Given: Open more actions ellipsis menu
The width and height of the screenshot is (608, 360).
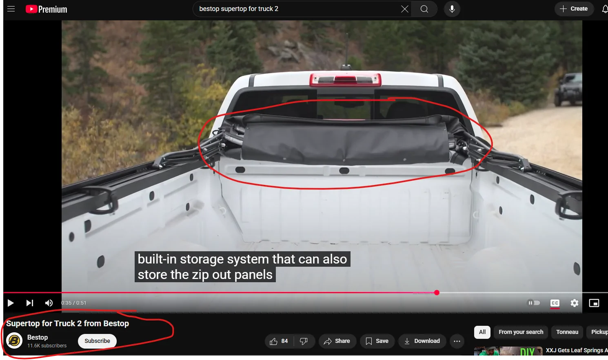Looking at the screenshot, I should 457,341.
